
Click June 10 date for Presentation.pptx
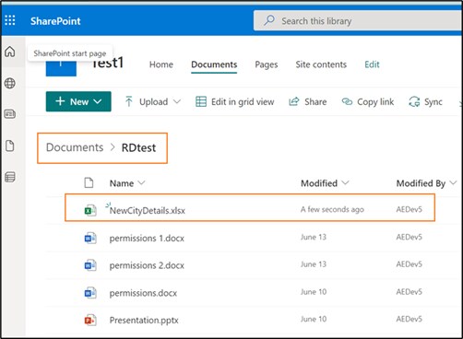pyautogui.click(x=314, y=319)
